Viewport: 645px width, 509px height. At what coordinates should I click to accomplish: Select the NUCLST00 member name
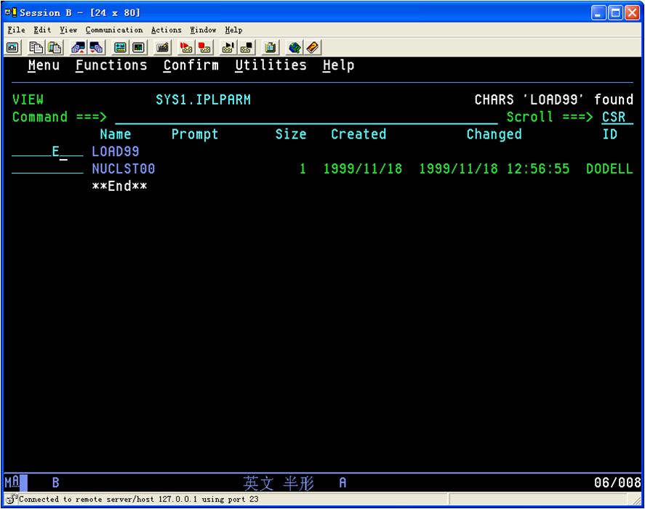click(124, 169)
